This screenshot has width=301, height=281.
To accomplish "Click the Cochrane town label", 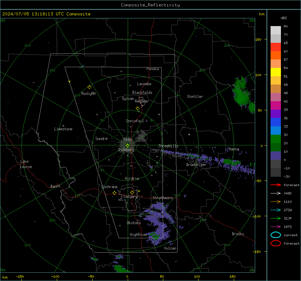I will tap(109, 187).
